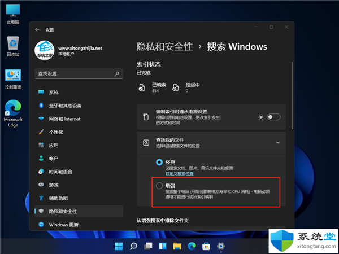The width and height of the screenshot is (339, 254).
Task: Open 蓝牙和其他设备 settings
Action: pos(79,106)
